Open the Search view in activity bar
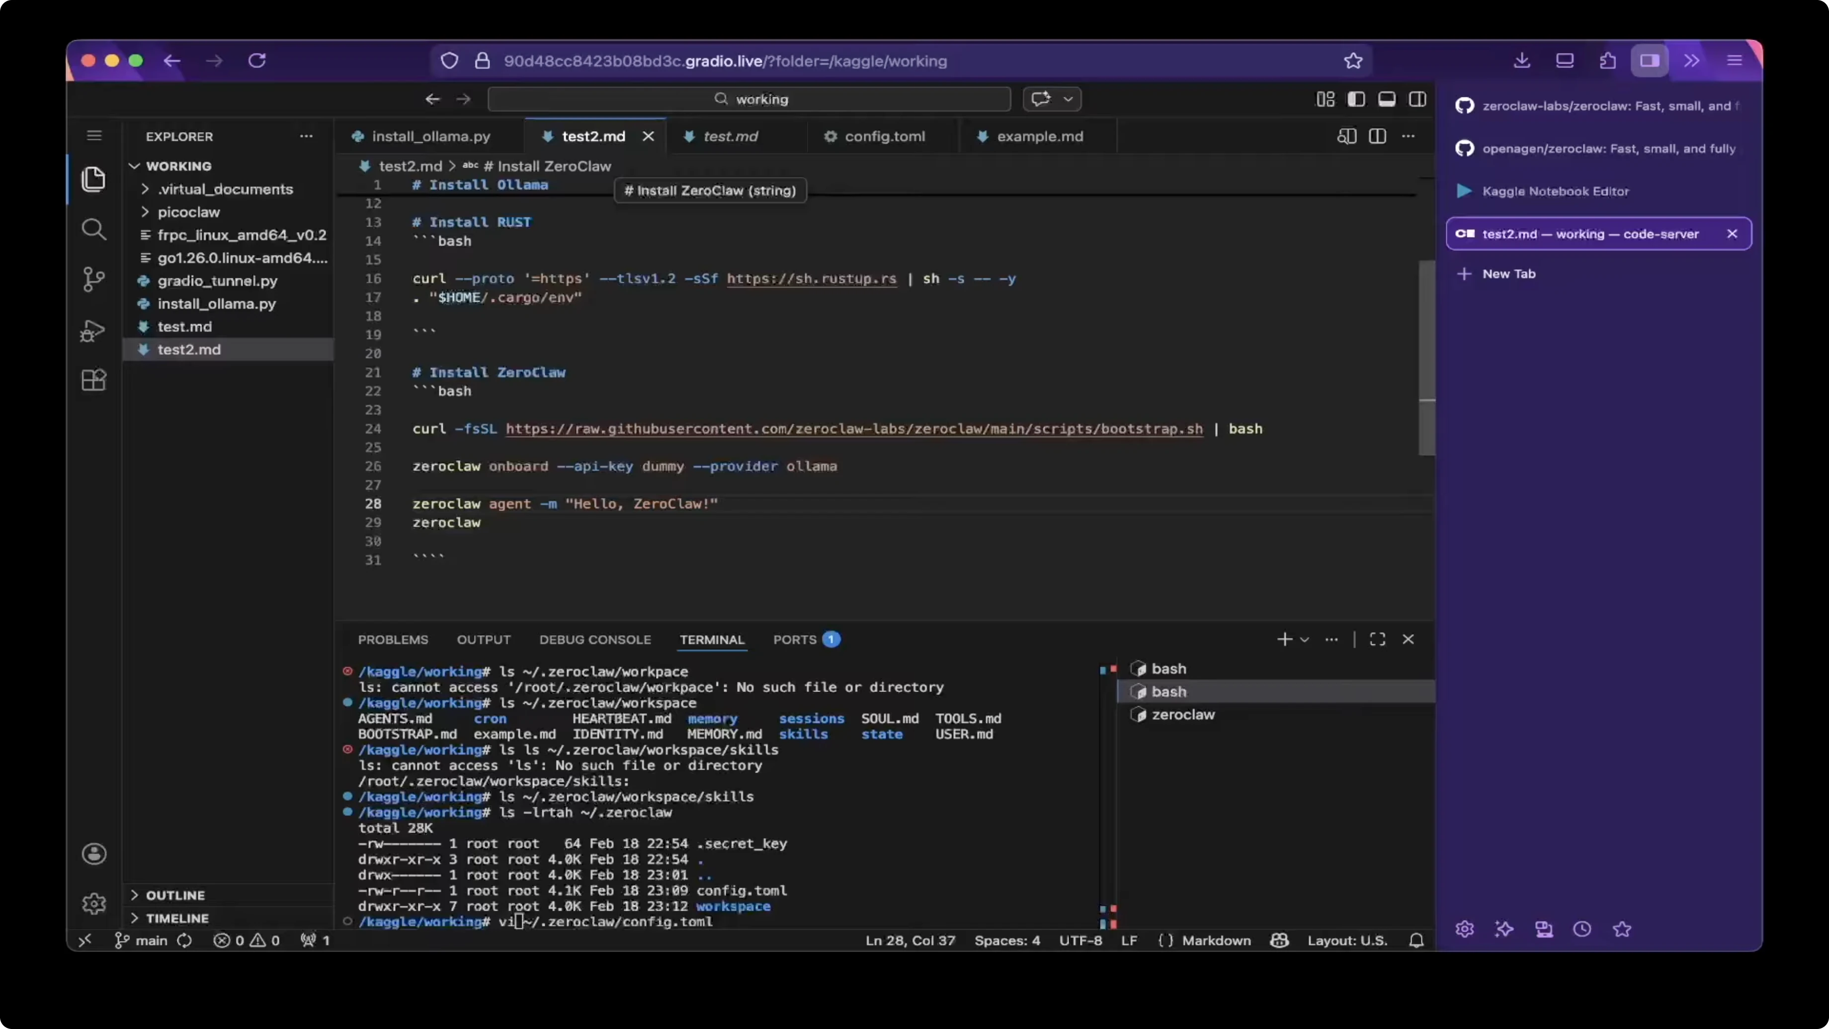The width and height of the screenshot is (1829, 1029). (93, 229)
